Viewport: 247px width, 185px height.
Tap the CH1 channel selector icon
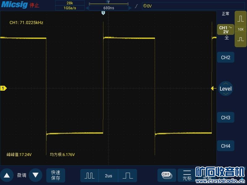tap(167, 175)
